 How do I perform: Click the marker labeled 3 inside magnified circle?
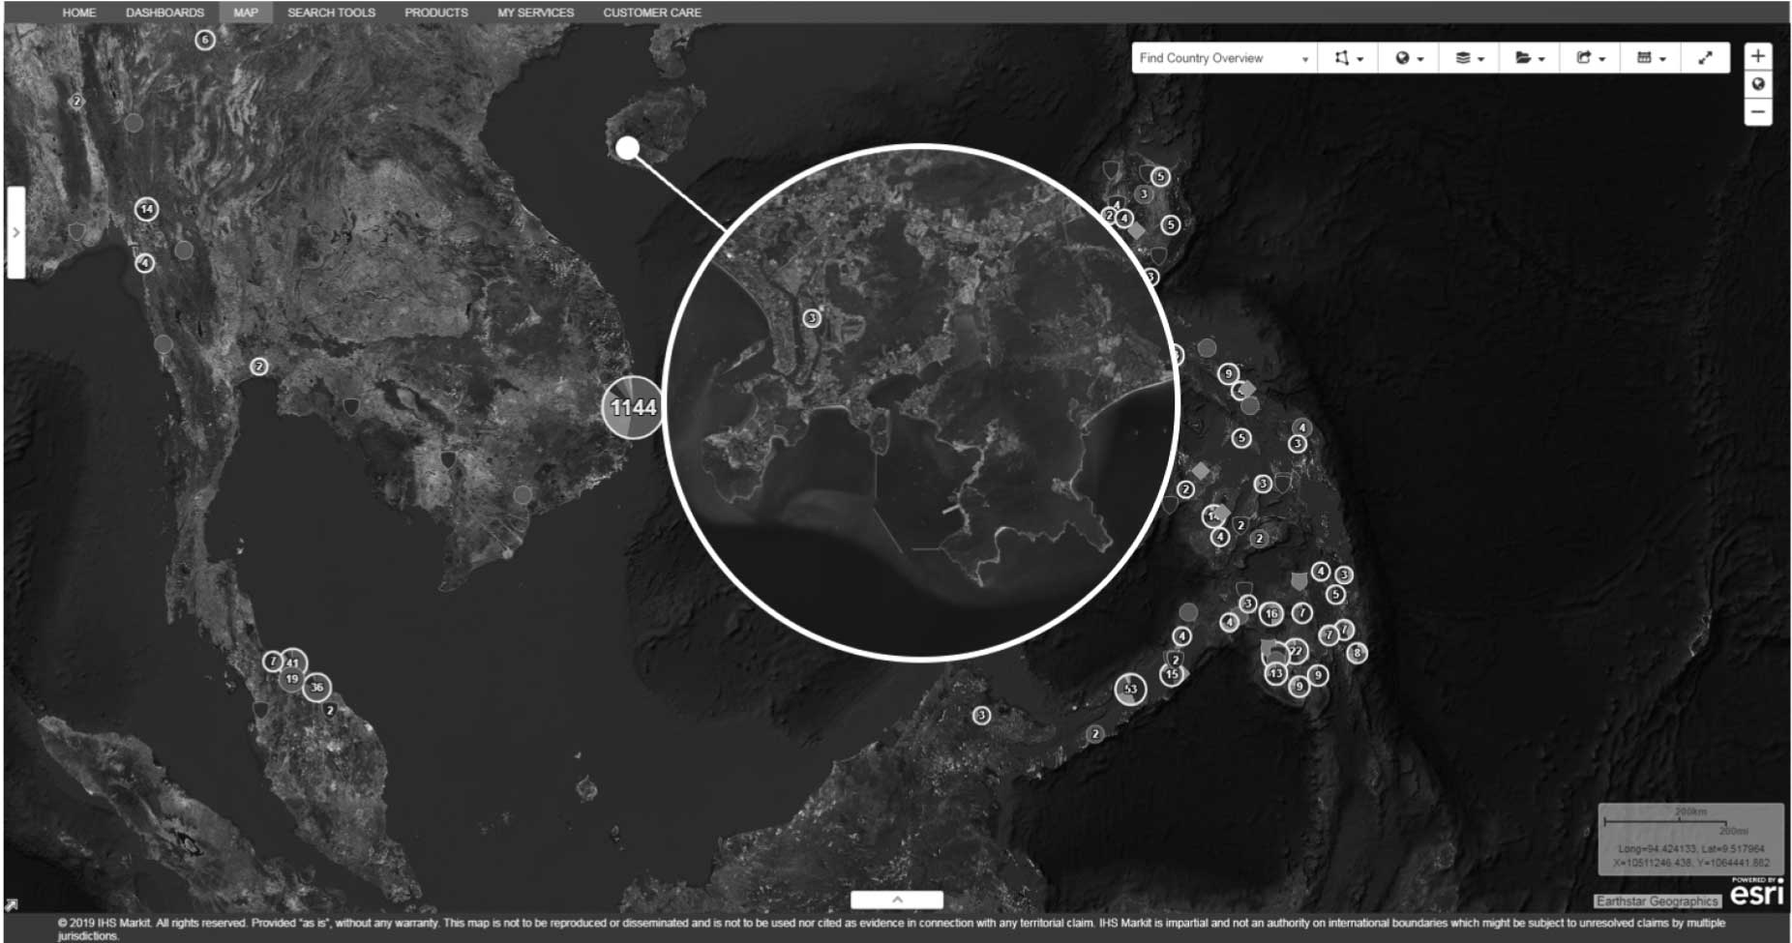click(x=812, y=317)
